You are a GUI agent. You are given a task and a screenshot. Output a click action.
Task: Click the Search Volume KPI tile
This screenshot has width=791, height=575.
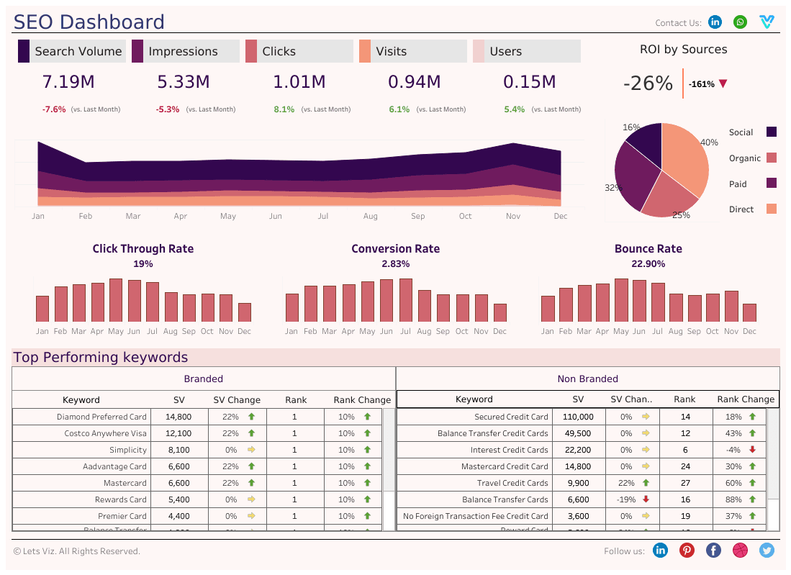71,51
